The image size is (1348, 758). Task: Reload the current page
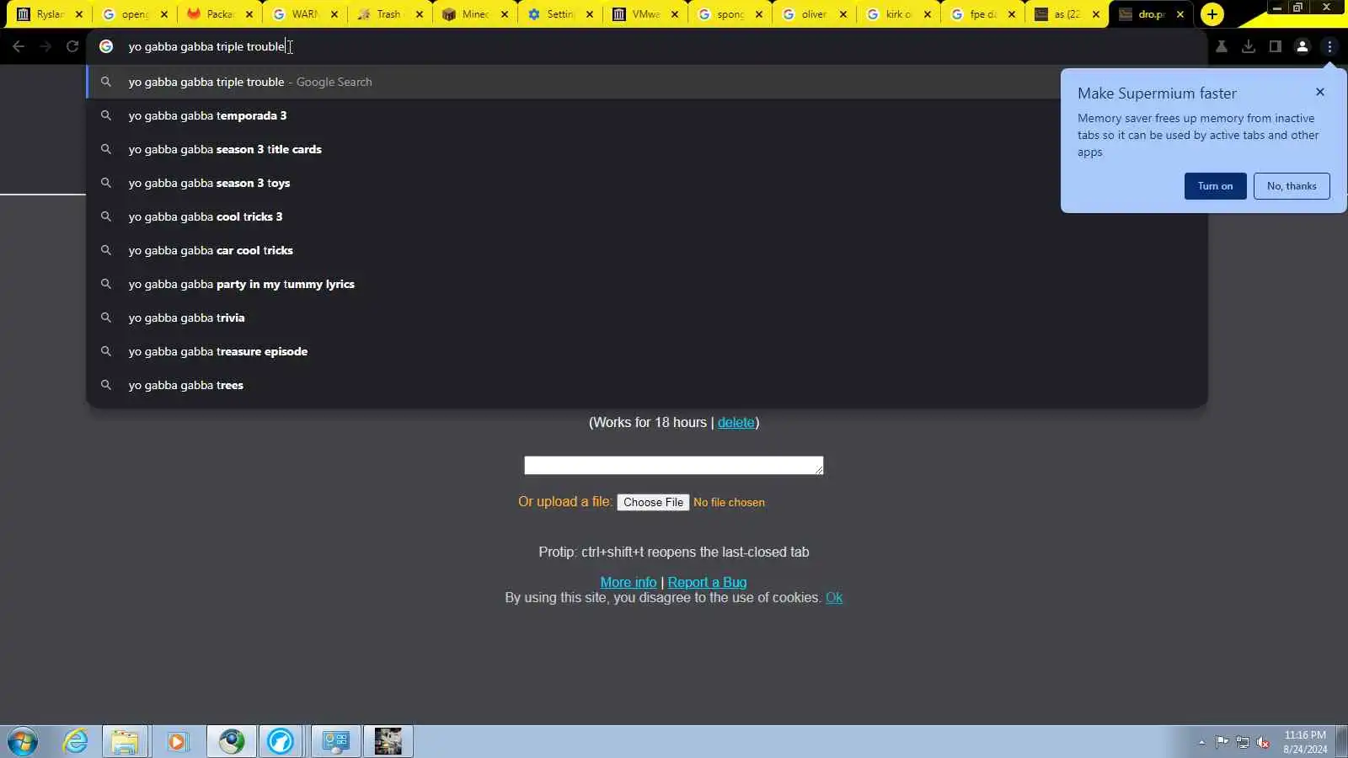pos(72,46)
